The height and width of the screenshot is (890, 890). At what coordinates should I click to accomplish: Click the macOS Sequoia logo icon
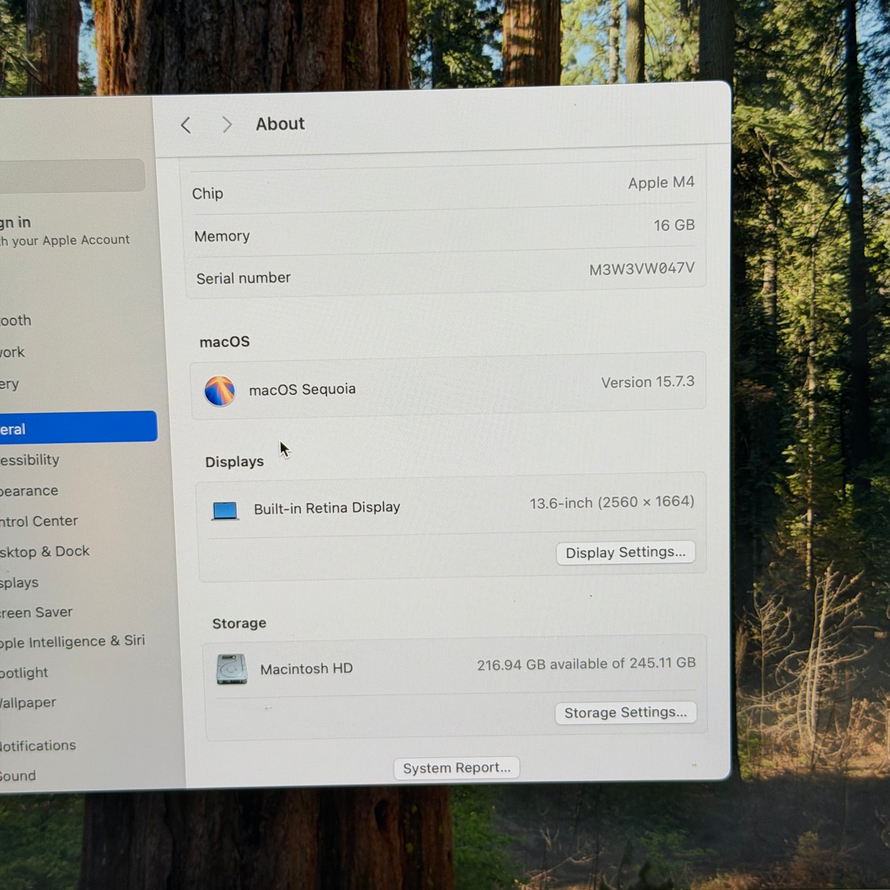[x=220, y=391]
